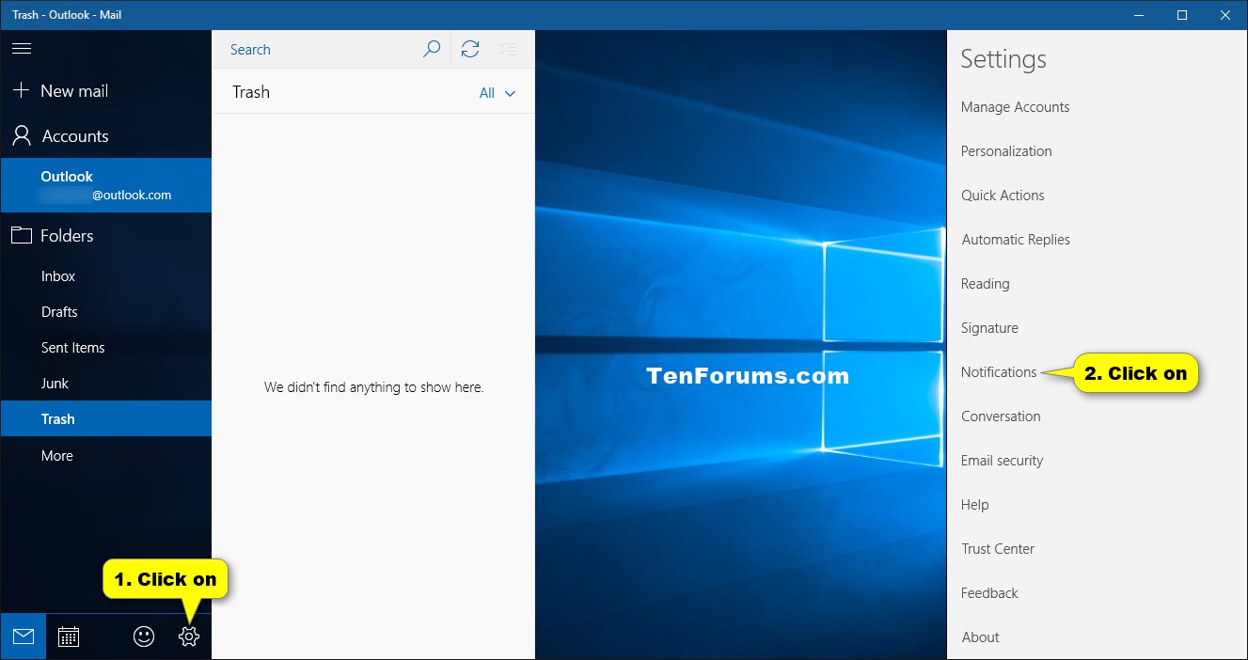The height and width of the screenshot is (660, 1248).
Task: Click New mail to compose a message
Action: click(x=64, y=90)
